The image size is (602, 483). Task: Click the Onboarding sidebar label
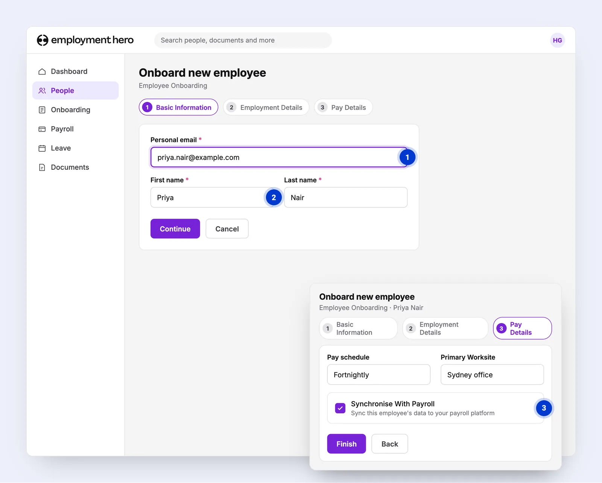pos(71,110)
